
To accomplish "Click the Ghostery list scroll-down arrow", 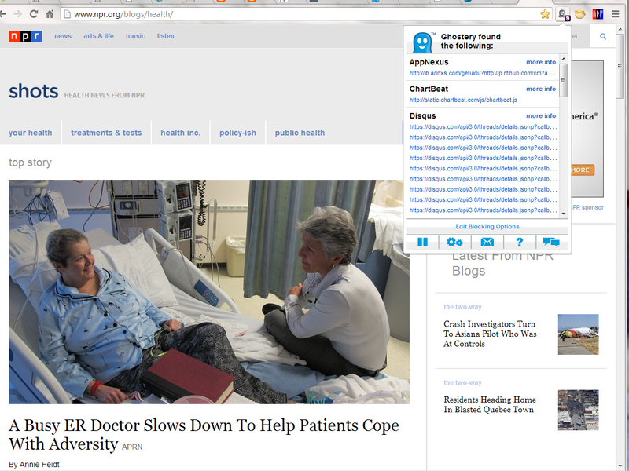I will pos(564,214).
